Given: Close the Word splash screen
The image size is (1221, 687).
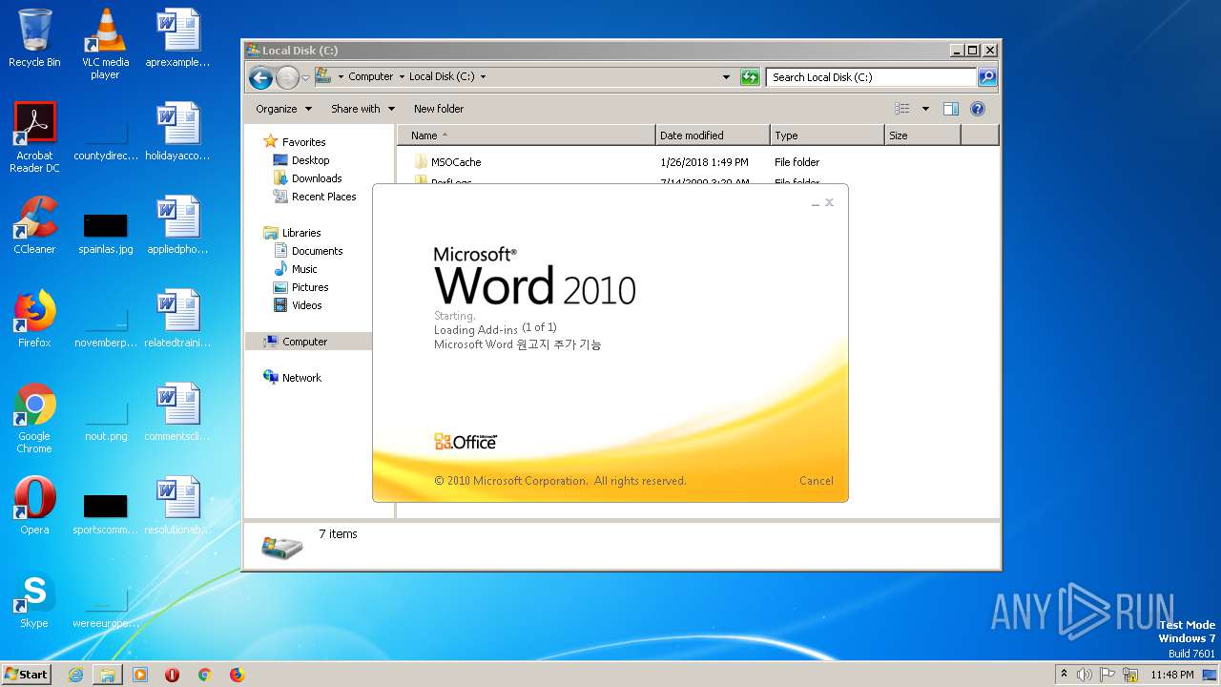Looking at the screenshot, I should click(x=829, y=202).
